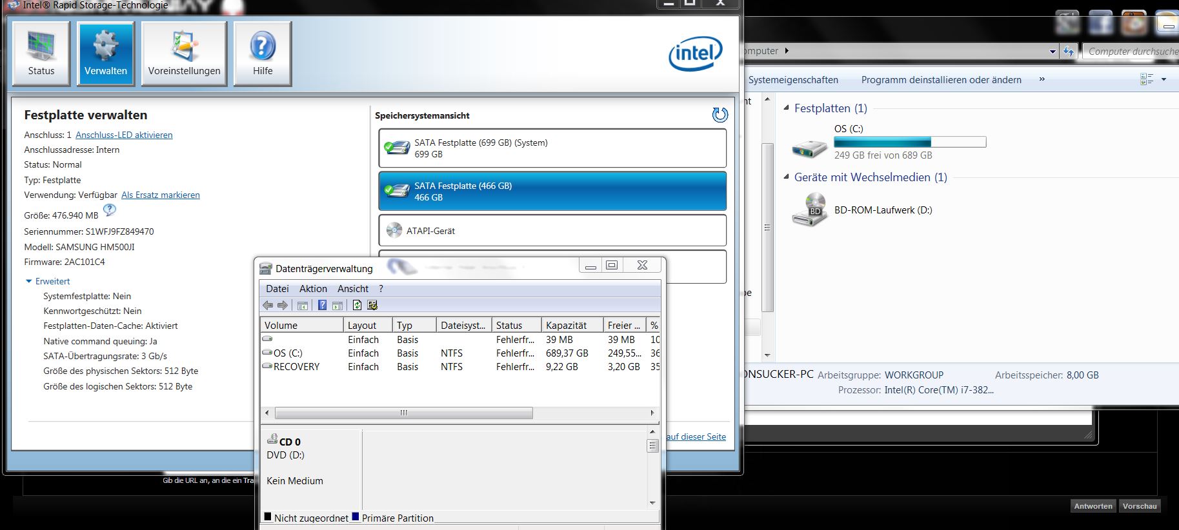Collapse the Erweitert section
1179x530 pixels.
[x=47, y=281]
